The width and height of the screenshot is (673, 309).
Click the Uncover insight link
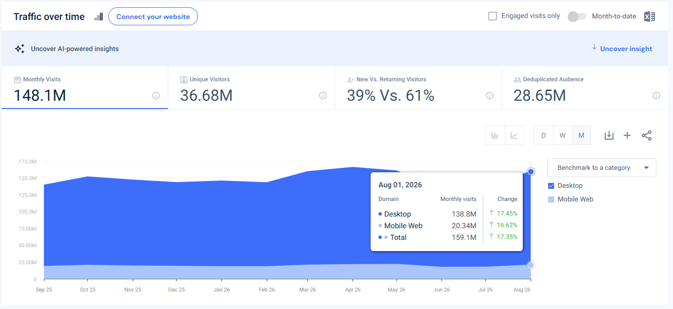[626, 49]
